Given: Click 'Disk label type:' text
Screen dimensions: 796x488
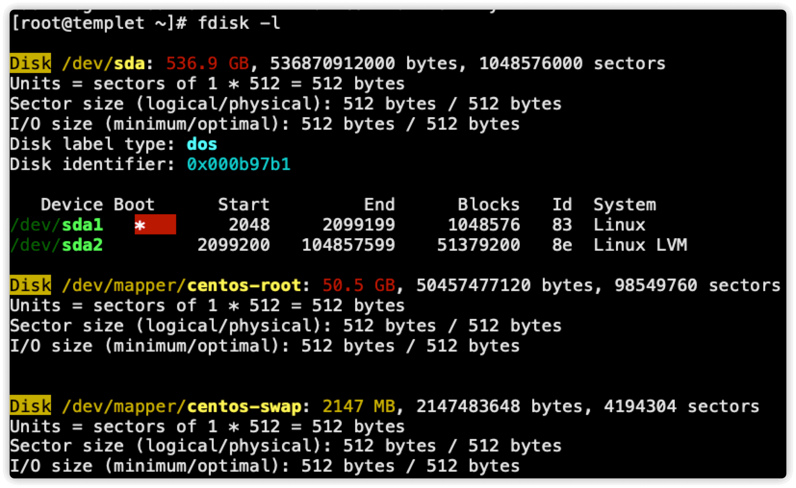Looking at the screenshot, I should (93, 144).
